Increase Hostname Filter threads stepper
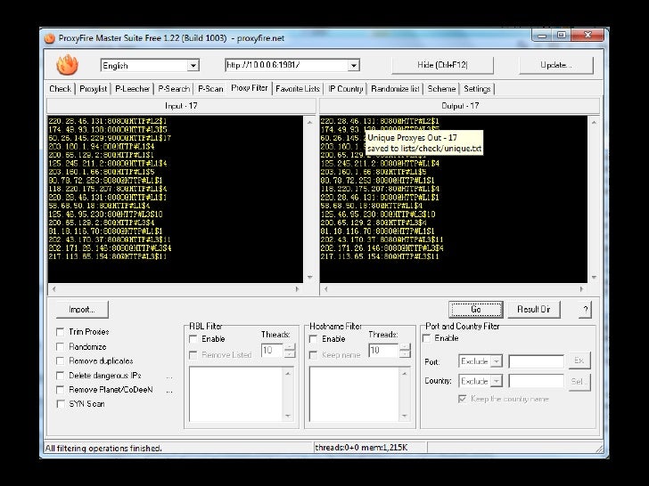 (x=406, y=347)
